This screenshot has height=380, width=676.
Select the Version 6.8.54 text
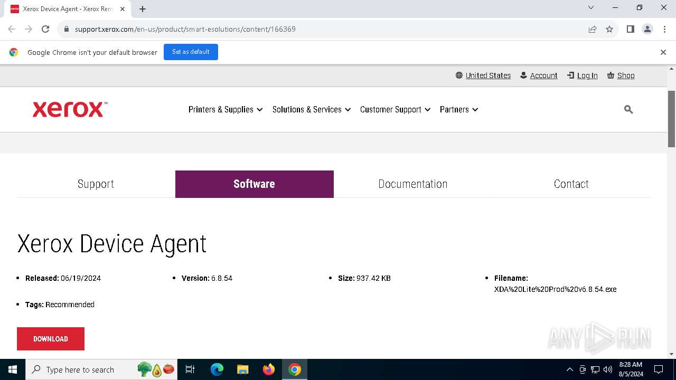coord(207,278)
